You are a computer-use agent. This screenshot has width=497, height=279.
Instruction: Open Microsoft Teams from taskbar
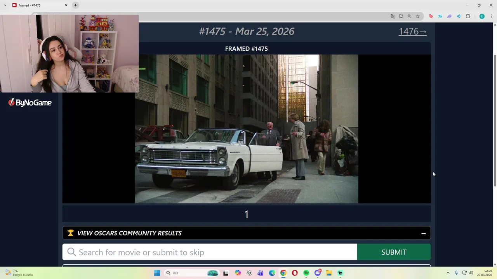(x=261, y=273)
